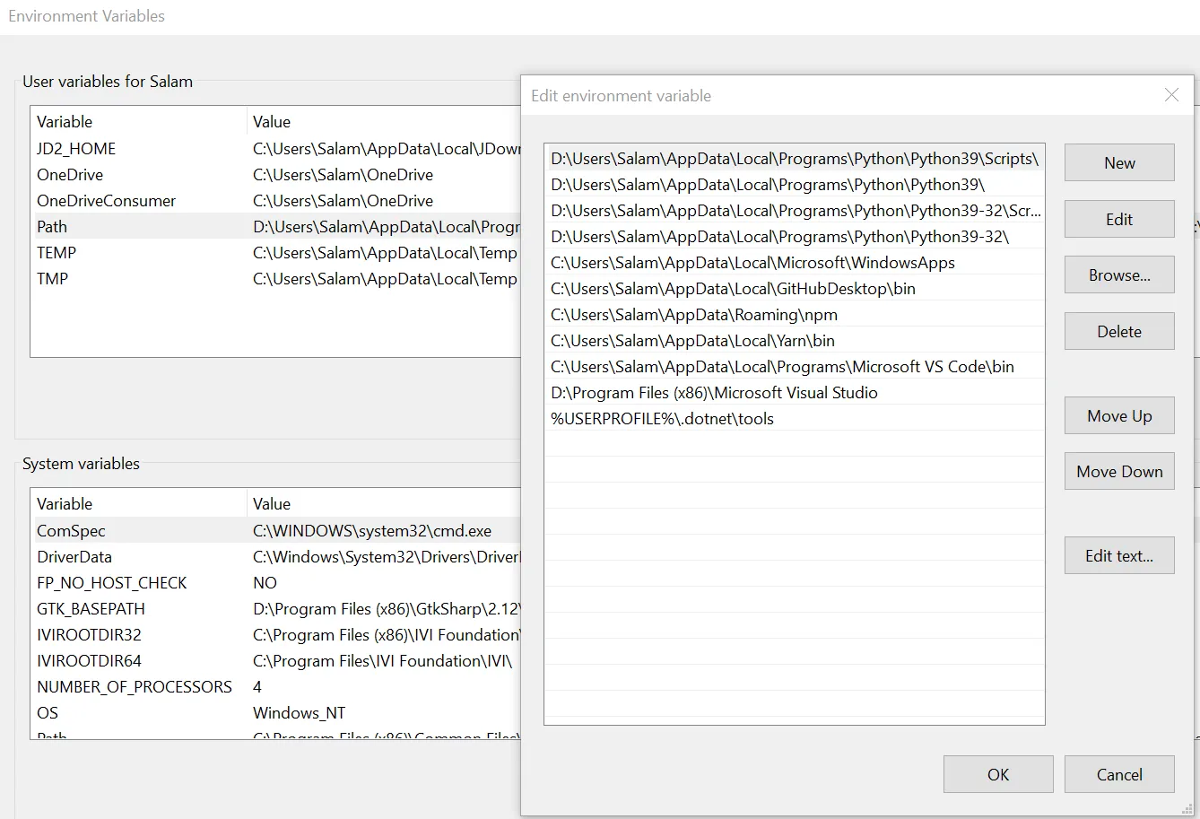Select the DriverData system variable

click(276, 557)
